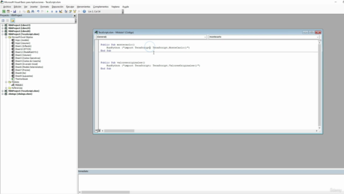344x194 pixels.
Task: Select Módulo1 in project tree
Action: click(x=19, y=85)
